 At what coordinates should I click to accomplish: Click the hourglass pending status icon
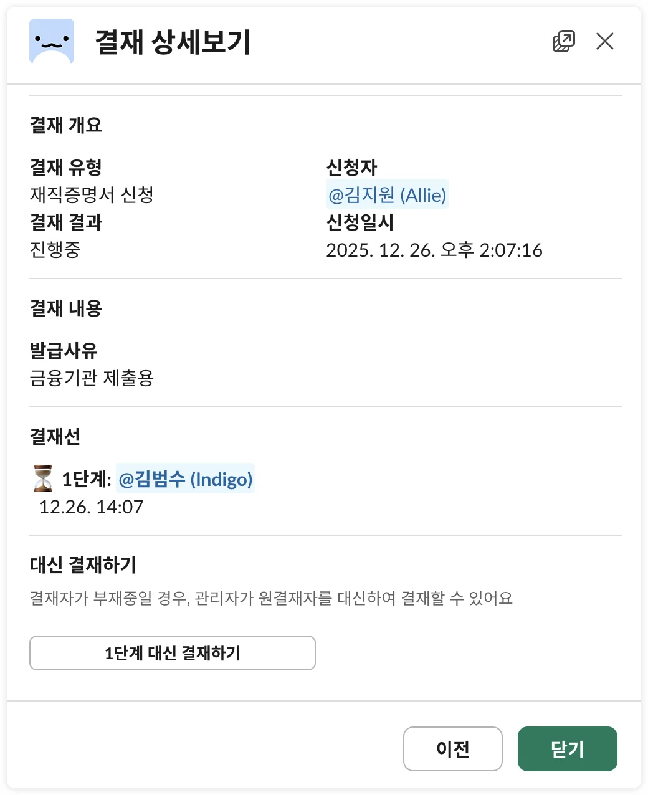click(x=43, y=479)
